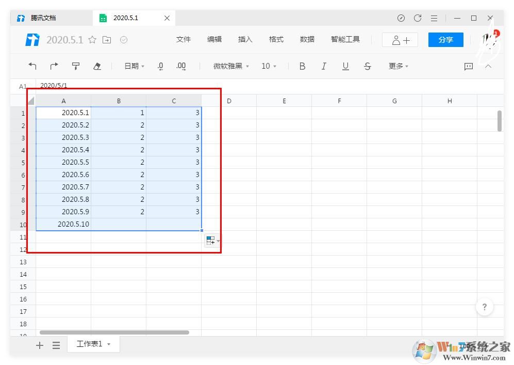Select the format painter icon
The width and height of the screenshot is (514, 365).
76,66
